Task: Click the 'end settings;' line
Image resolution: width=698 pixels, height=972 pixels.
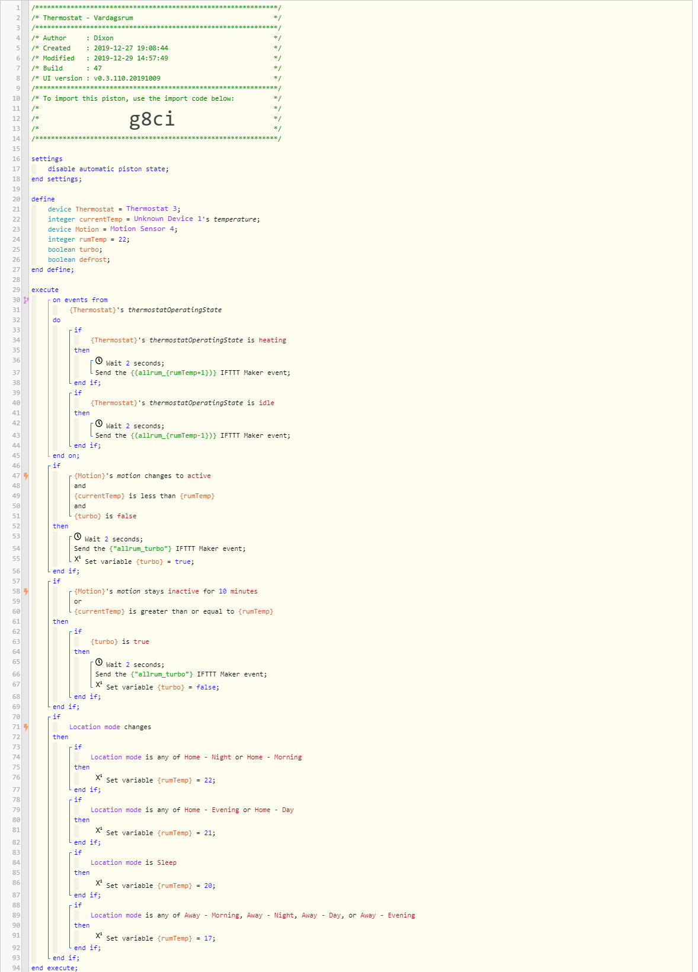Action: point(57,179)
